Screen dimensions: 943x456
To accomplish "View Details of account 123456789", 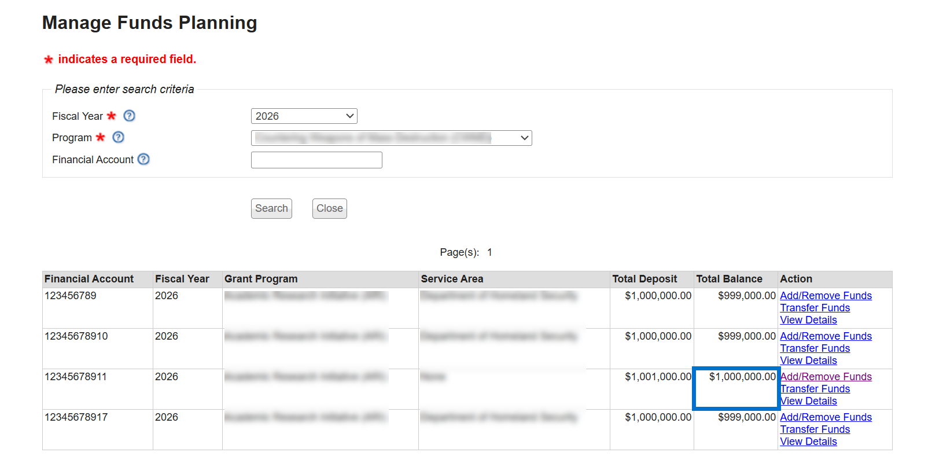I will click(x=808, y=320).
